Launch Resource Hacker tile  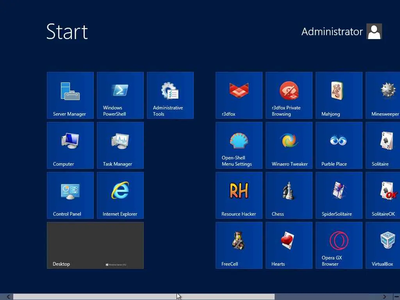tap(239, 195)
